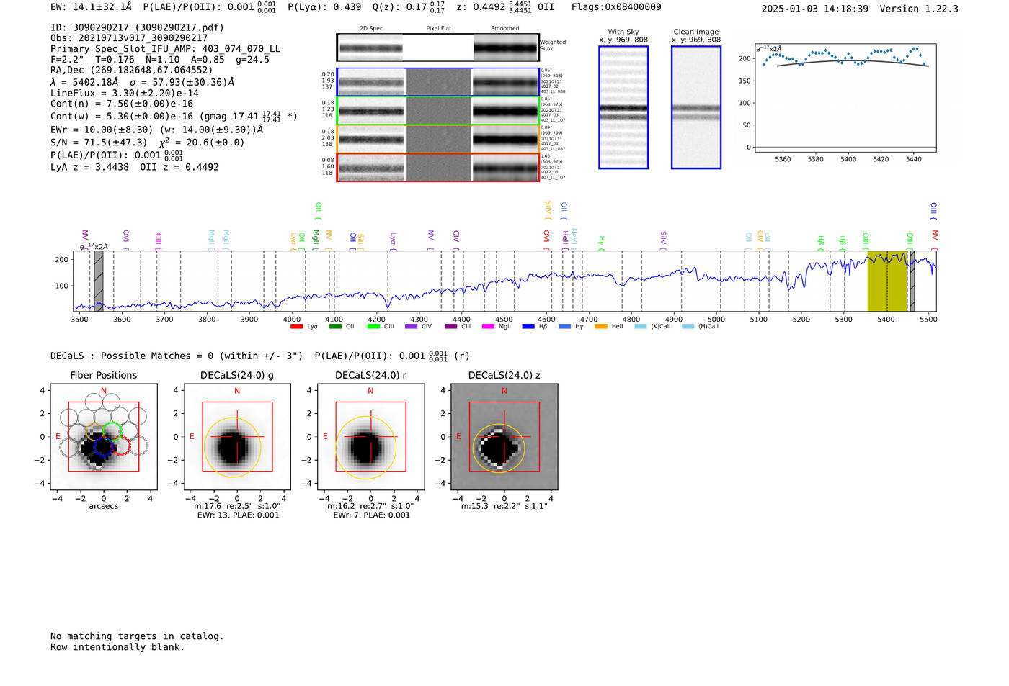Click the dark green OII legend swatch
The height and width of the screenshot is (686, 1009).
point(335,327)
